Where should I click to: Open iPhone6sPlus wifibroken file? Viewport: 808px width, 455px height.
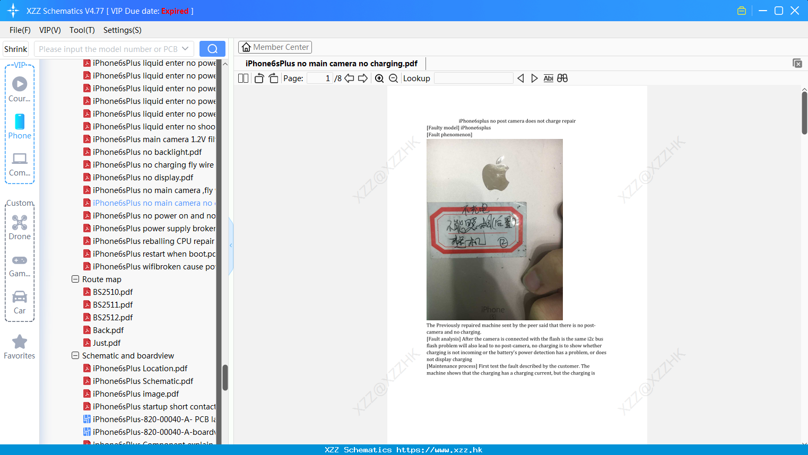pyautogui.click(x=150, y=266)
